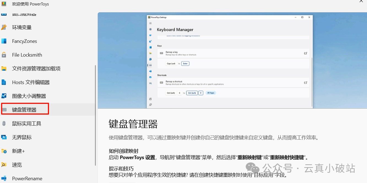Close the PowerToys welcome window
Image resolution: width=367 pixels, height=183 pixels.
point(361,2)
